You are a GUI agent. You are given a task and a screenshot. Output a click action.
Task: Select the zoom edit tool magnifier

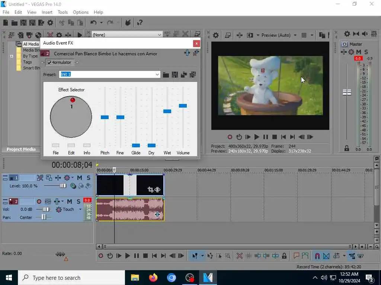(x=228, y=256)
